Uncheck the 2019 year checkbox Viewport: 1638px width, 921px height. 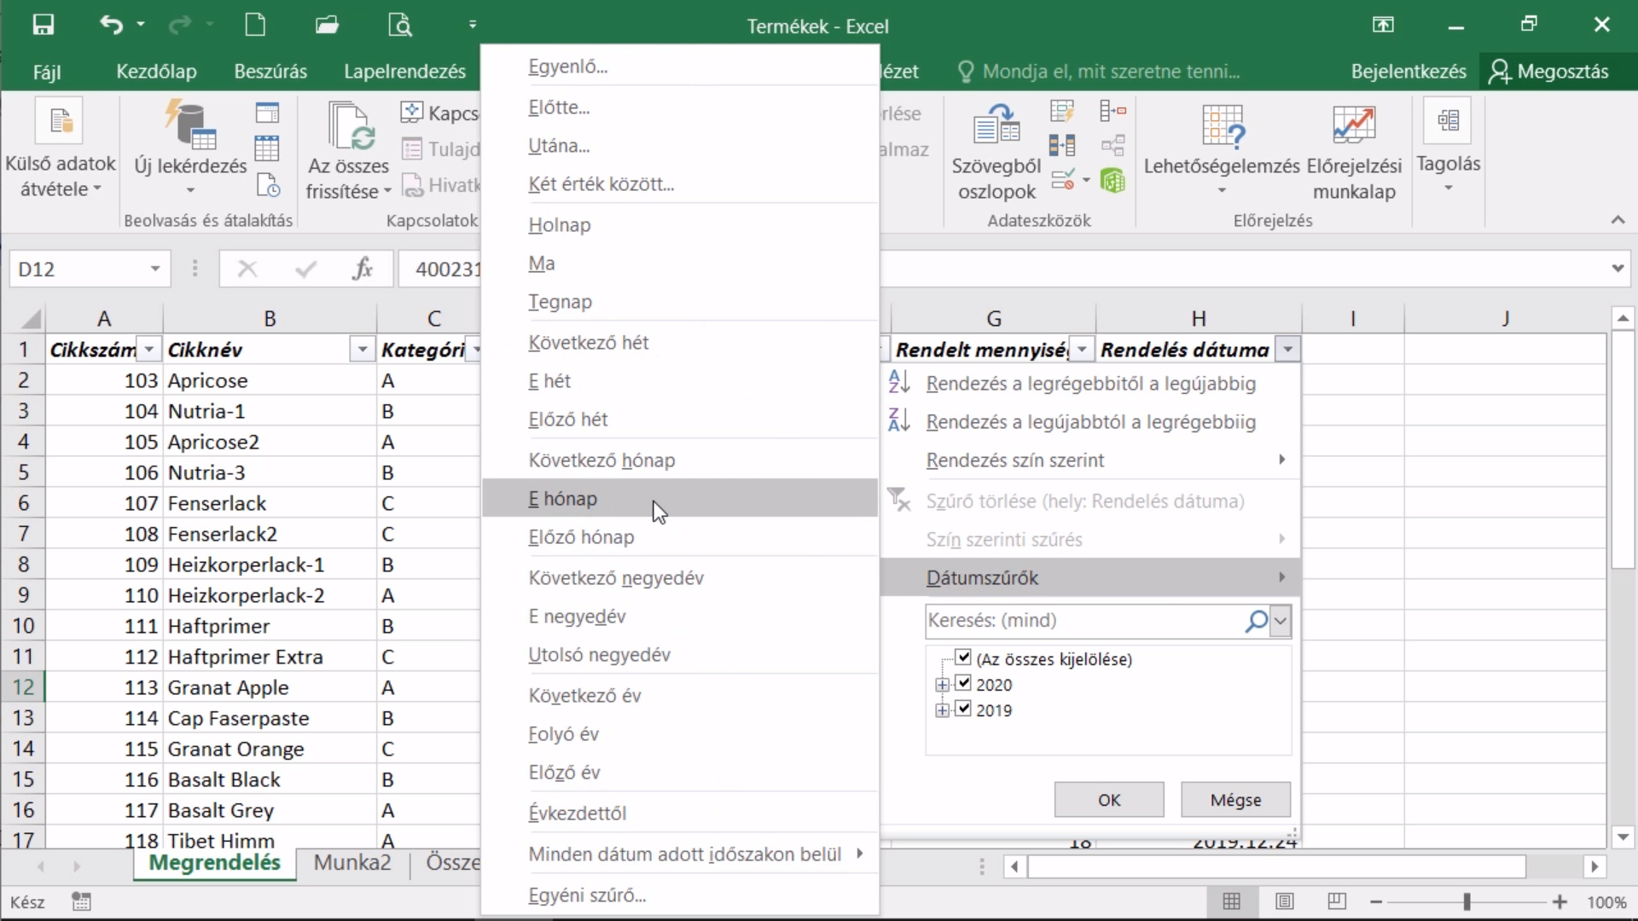coord(964,709)
